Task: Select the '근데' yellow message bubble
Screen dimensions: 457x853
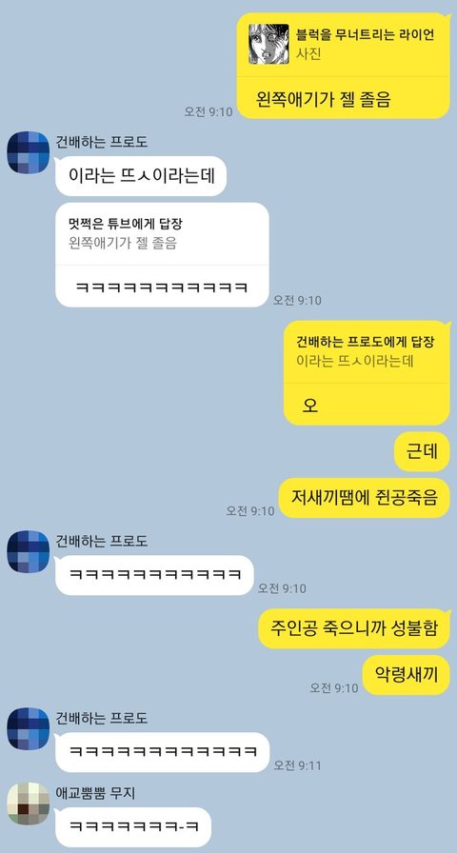Action: (422, 452)
